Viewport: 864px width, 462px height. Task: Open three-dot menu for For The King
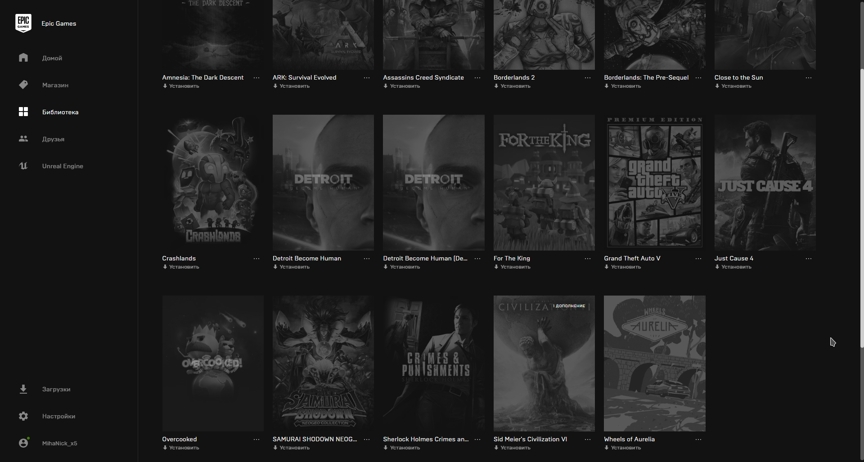pos(588,259)
